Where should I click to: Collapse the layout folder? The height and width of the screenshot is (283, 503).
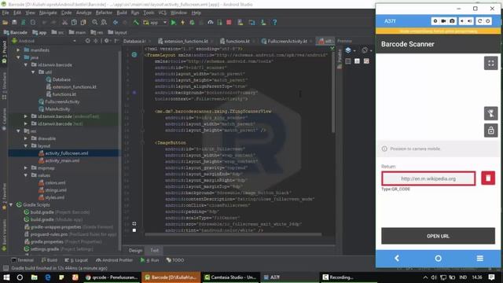(x=26, y=146)
